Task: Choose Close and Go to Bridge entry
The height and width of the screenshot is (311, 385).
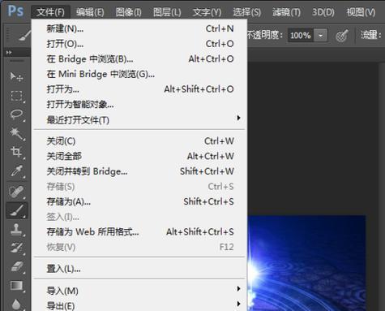Action: 139,171
